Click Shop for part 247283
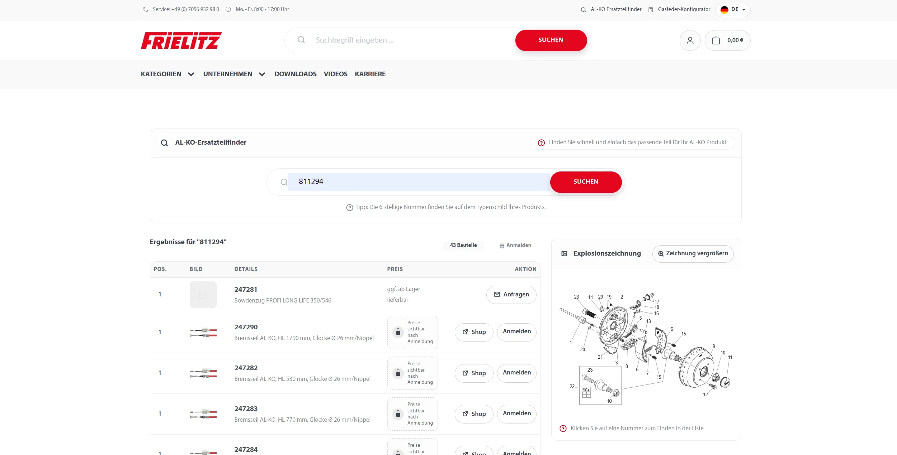The width and height of the screenshot is (897, 455). (x=474, y=414)
